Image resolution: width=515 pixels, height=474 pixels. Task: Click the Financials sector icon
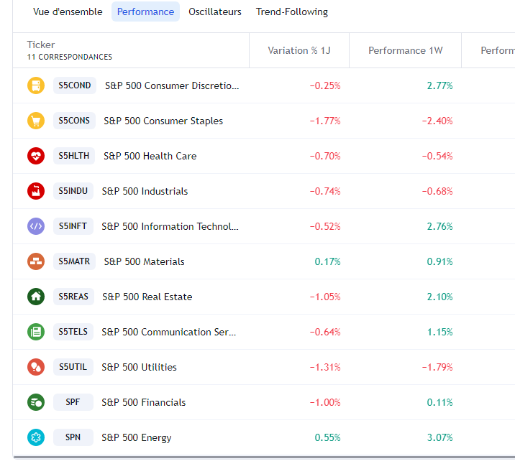36,402
